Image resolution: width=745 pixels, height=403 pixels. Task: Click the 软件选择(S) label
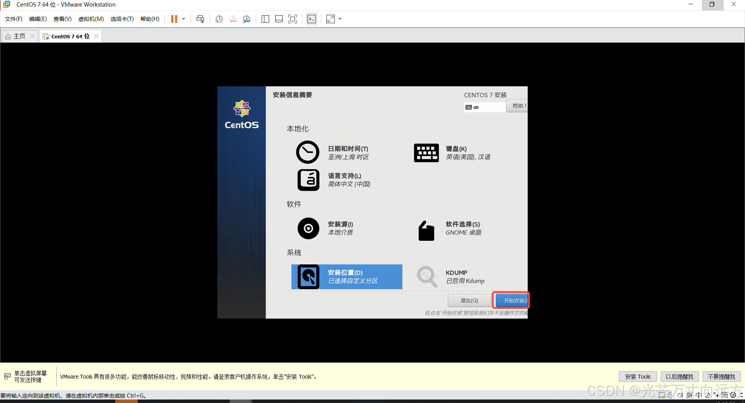coord(463,224)
